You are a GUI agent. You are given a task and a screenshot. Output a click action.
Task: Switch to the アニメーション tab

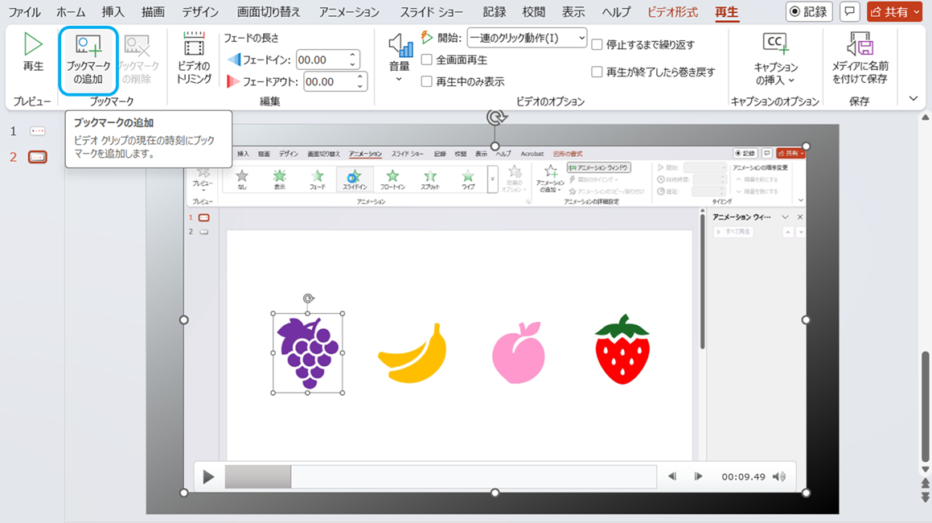click(349, 12)
